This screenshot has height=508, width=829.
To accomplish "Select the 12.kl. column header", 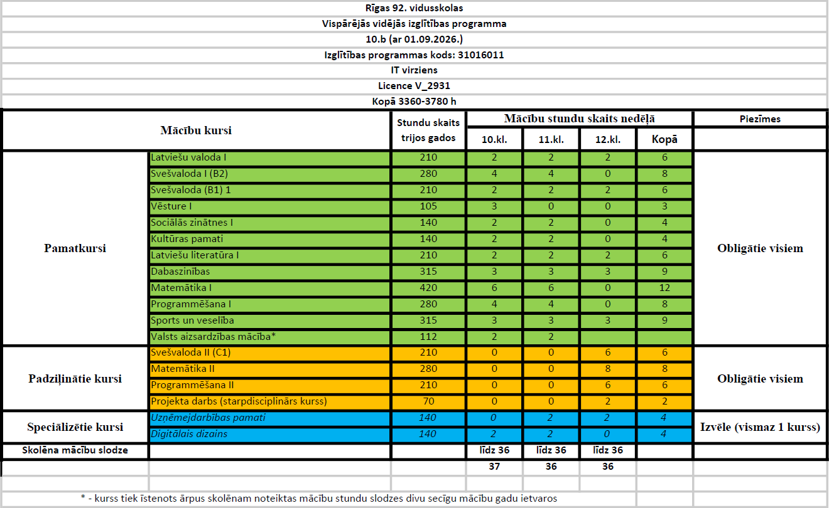I will pyautogui.click(x=609, y=140).
